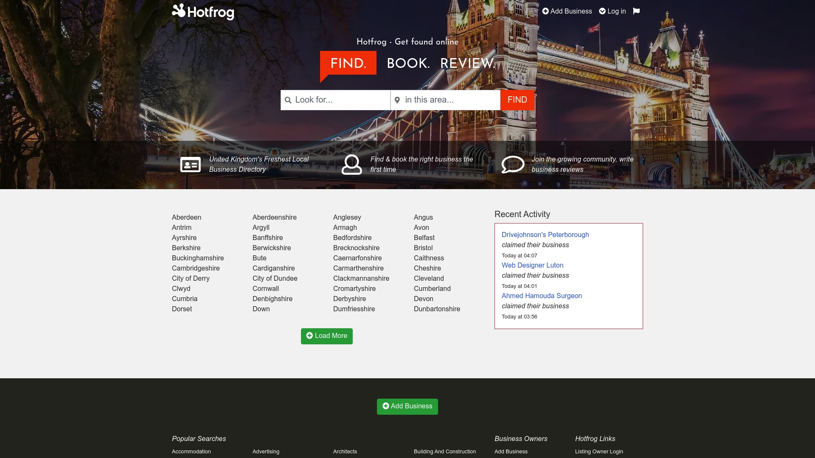Click the Load More button
Viewport: 815px width, 458px height.
[x=326, y=336]
